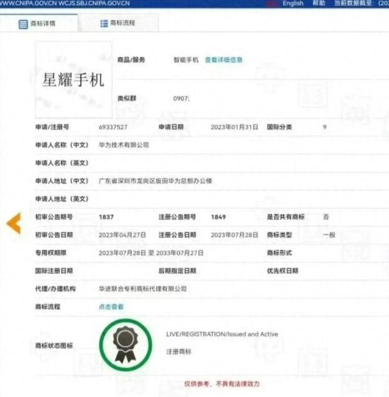This screenshot has height=397, width=389.
Task: Select preliminary announcement issue 1837
Action: pos(107,217)
